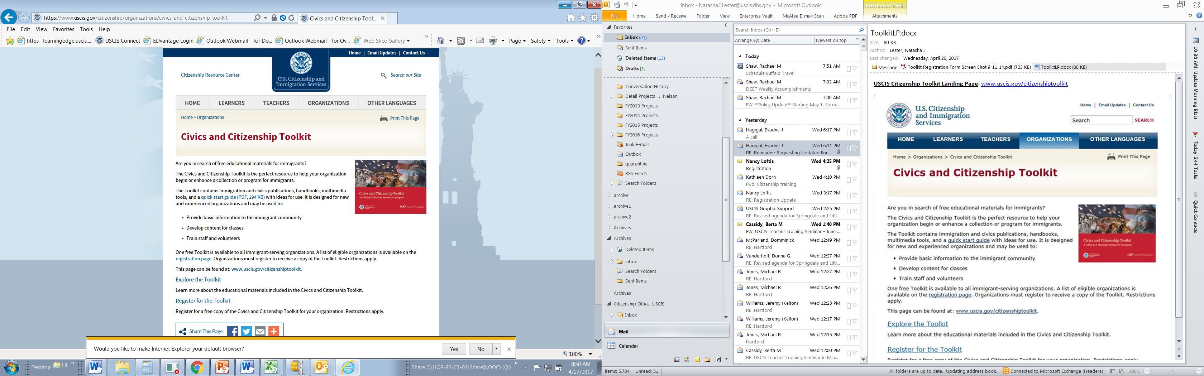1204x376 pixels.
Task: Switch to Send / Receive tab in Outlook
Action: coord(671,16)
